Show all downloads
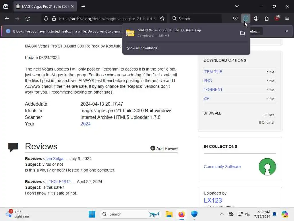 tap(142, 48)
